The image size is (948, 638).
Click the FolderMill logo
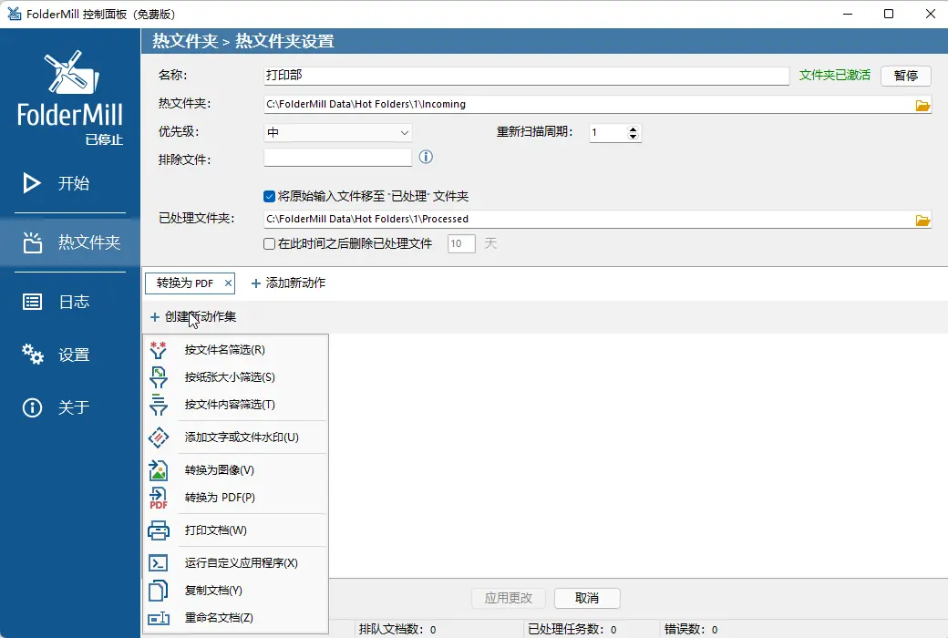point(70,89)
